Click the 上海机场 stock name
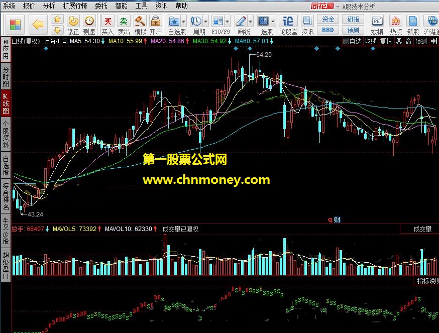Image resolution: width=439 pixels, height=333 pixels. 55,41
